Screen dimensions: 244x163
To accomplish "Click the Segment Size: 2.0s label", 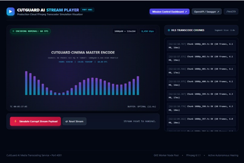I will pos(225,30).
